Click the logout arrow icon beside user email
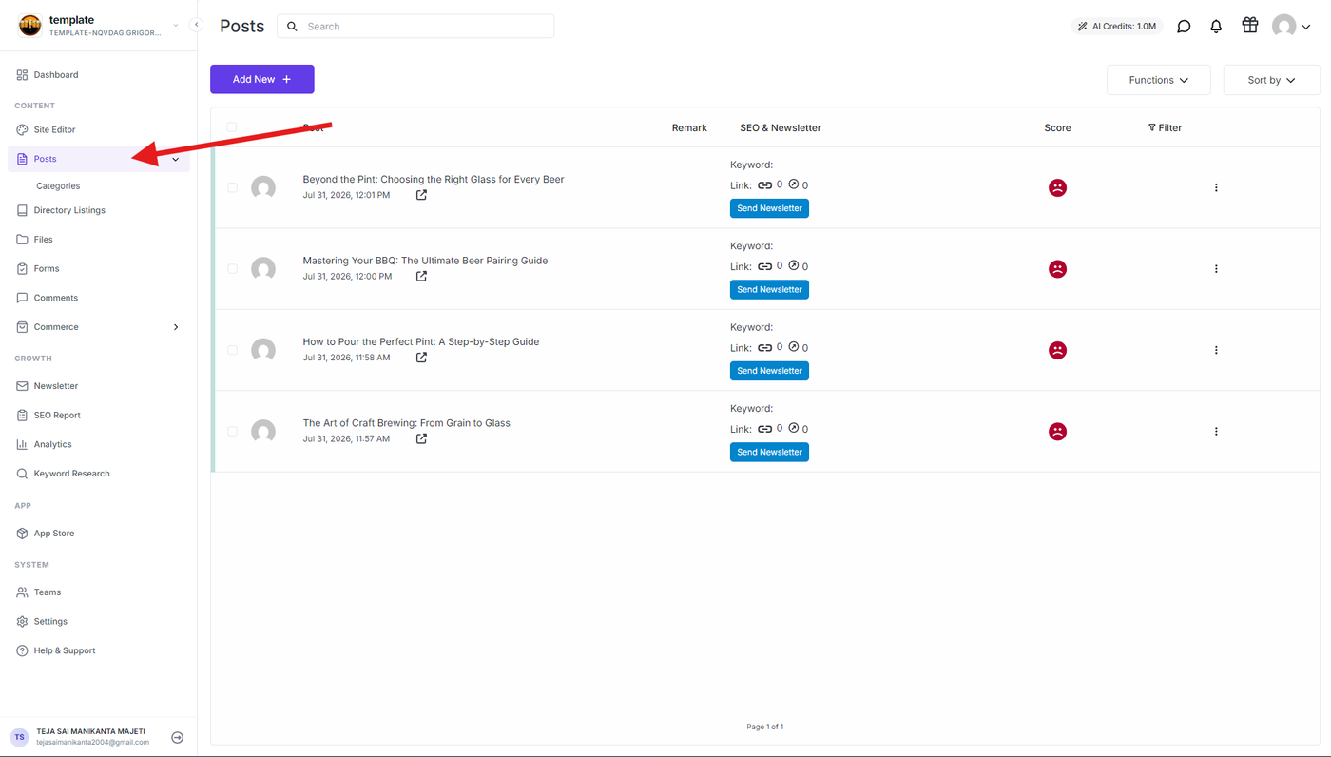 [x=177, y=737]
